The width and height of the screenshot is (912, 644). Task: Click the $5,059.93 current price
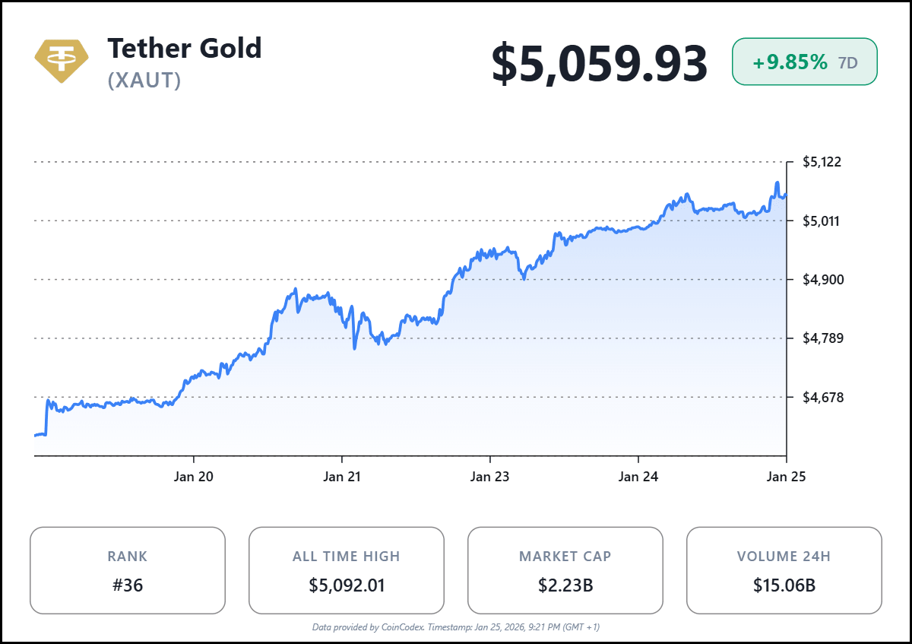click(599, 64)
